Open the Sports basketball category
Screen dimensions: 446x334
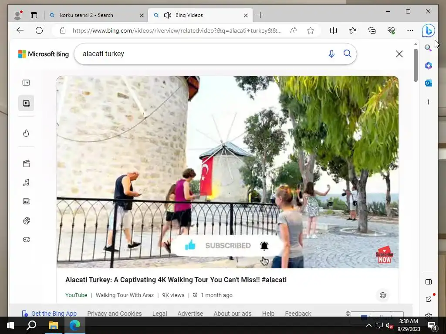26,220
